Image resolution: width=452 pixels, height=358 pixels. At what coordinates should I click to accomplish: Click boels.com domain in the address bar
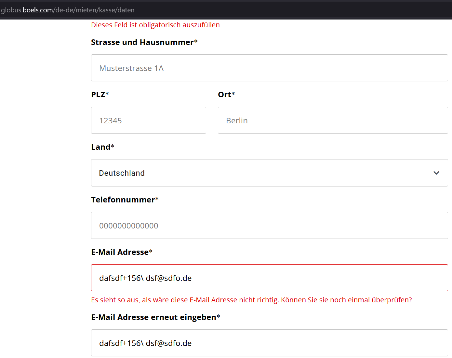[x=38, y=10]
